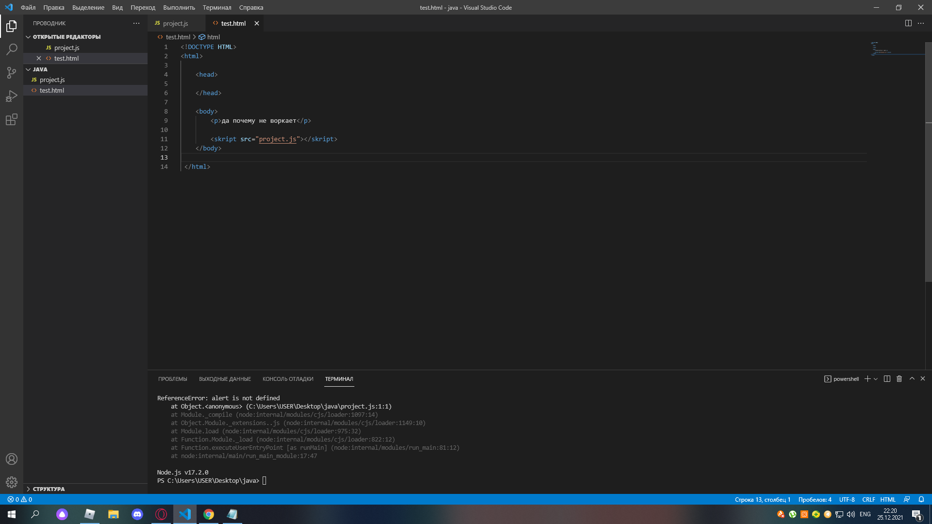The image size is (932, 524).
Task: Collapse the Open Editors section
Action: tap(85, 37)
